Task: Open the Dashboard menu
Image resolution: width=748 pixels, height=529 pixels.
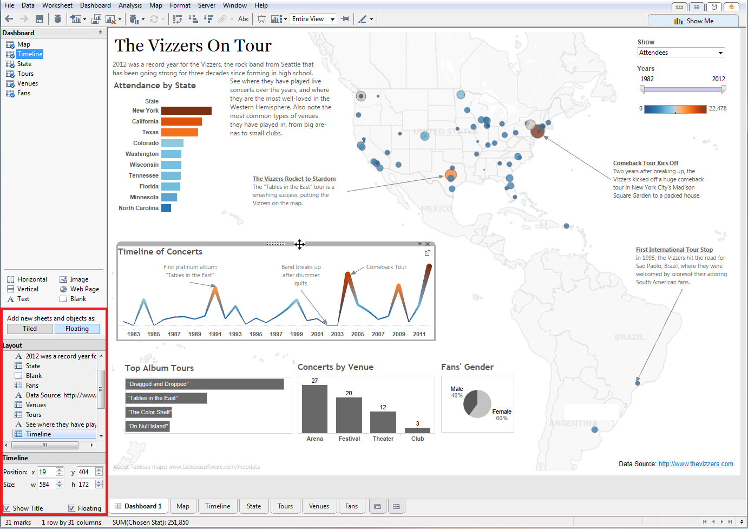Action: click(x=95, y=5)
